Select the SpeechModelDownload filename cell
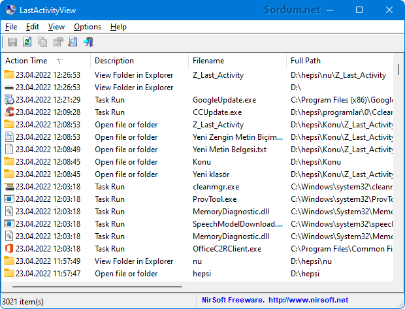 pos(238,223)
